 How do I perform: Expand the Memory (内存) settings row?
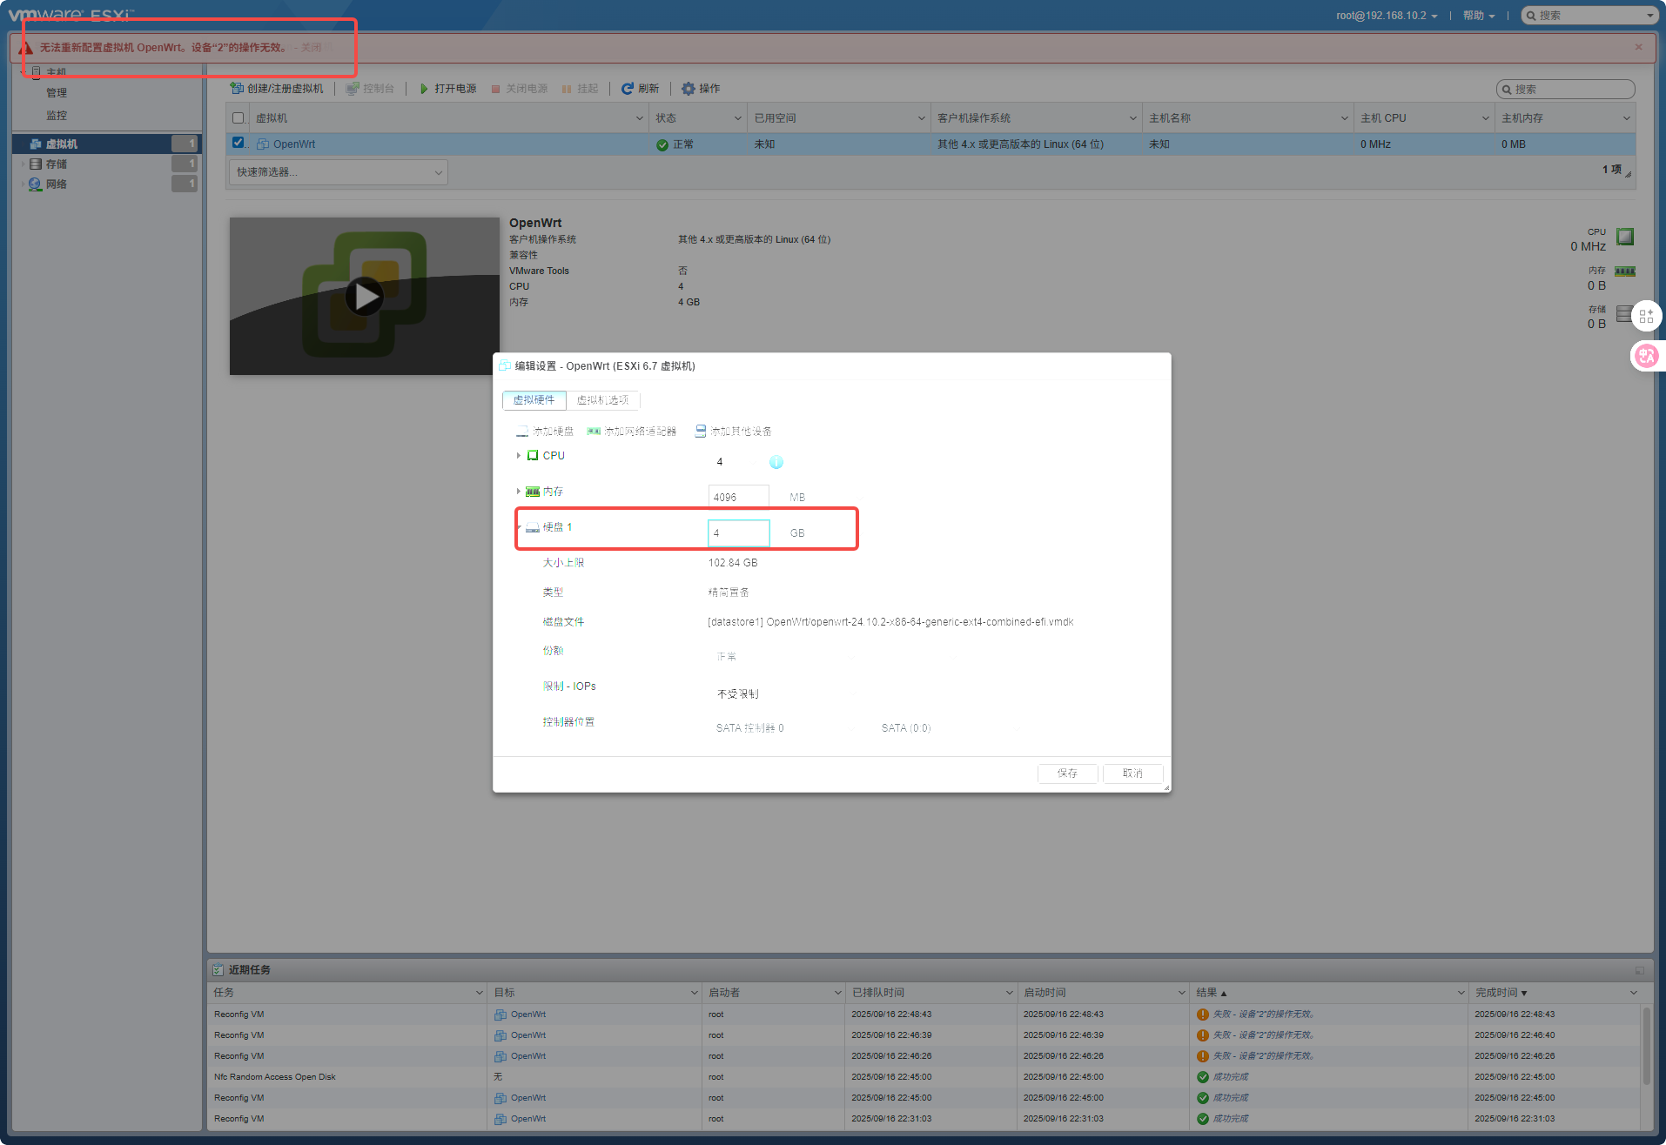tap(519, 492)
